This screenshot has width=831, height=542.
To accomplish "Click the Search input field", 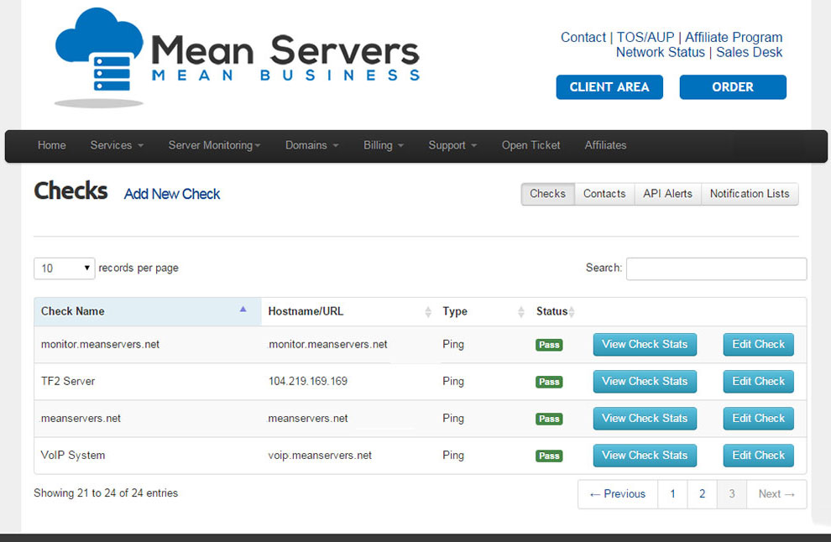I will pyautogui.click(x=717, y=268).
